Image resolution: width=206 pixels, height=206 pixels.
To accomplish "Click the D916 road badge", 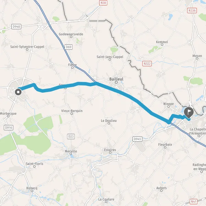I will (x=9, y=128).
